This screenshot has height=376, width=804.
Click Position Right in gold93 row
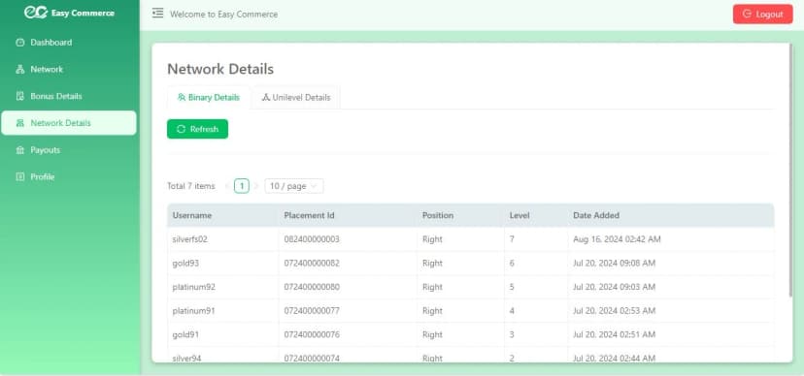[x=432, y=263]
